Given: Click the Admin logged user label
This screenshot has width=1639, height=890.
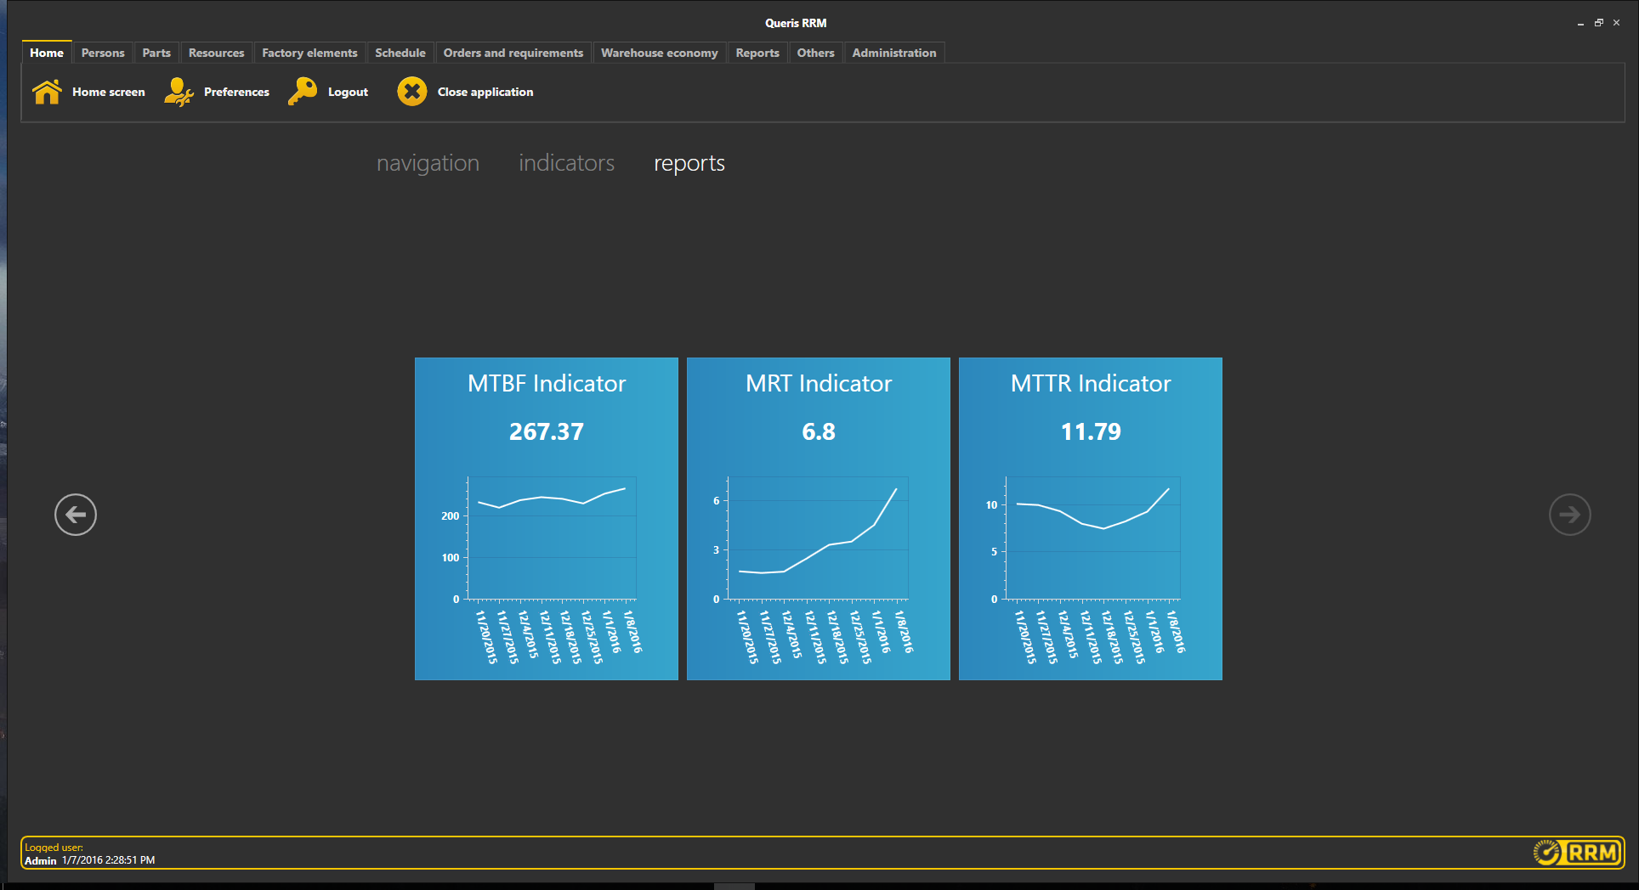Looking at the screenshot, I should pos(40,859).
